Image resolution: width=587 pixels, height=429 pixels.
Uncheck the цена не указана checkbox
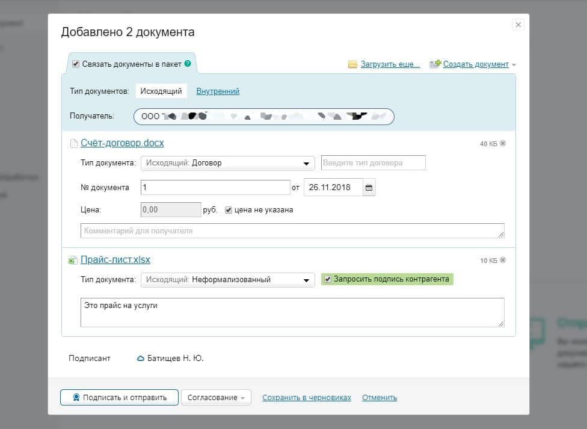coord(229,210)
